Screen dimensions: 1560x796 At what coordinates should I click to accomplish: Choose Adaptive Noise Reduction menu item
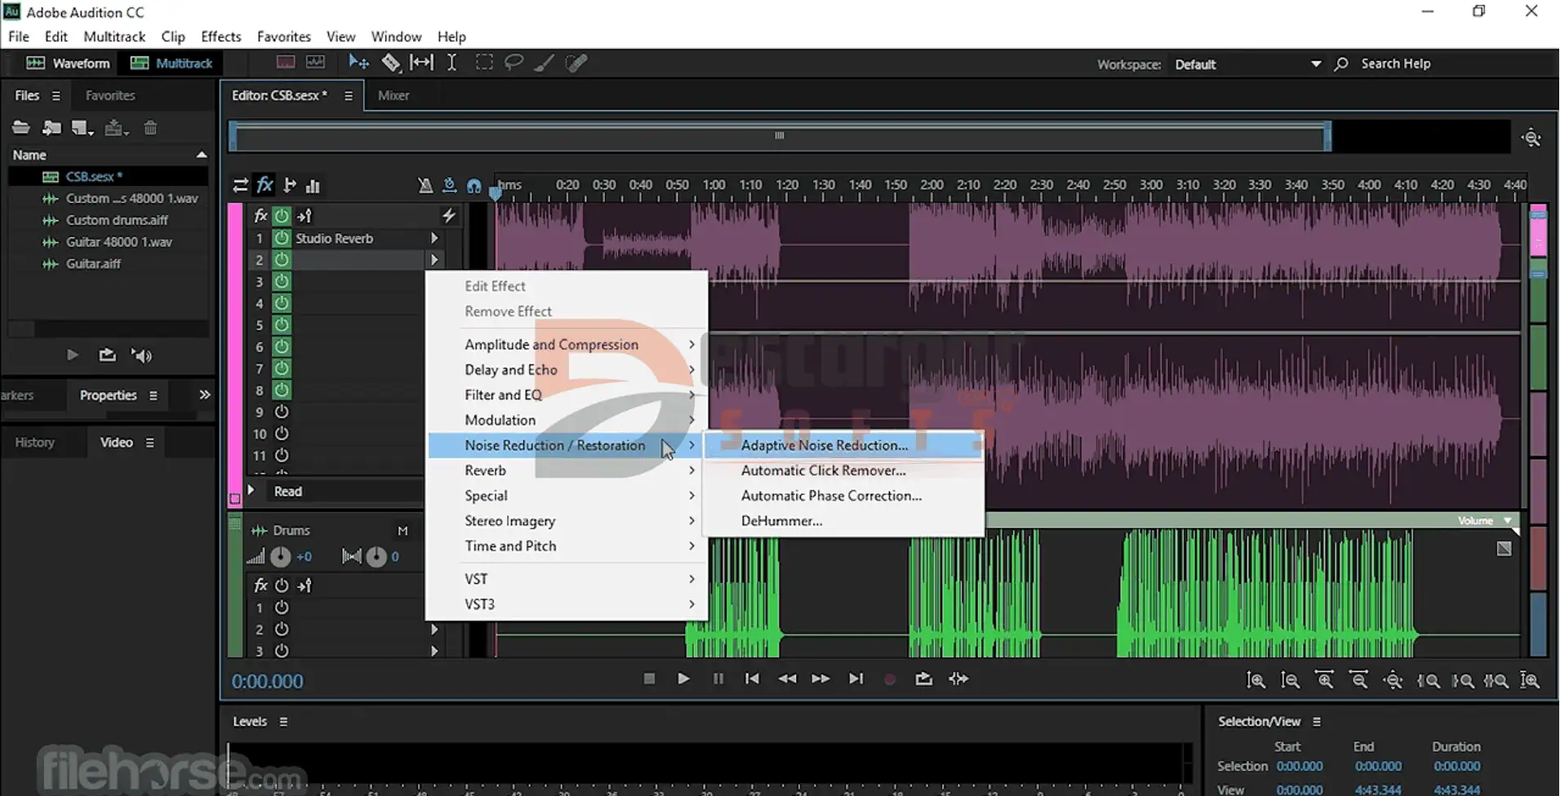(824, 445)
